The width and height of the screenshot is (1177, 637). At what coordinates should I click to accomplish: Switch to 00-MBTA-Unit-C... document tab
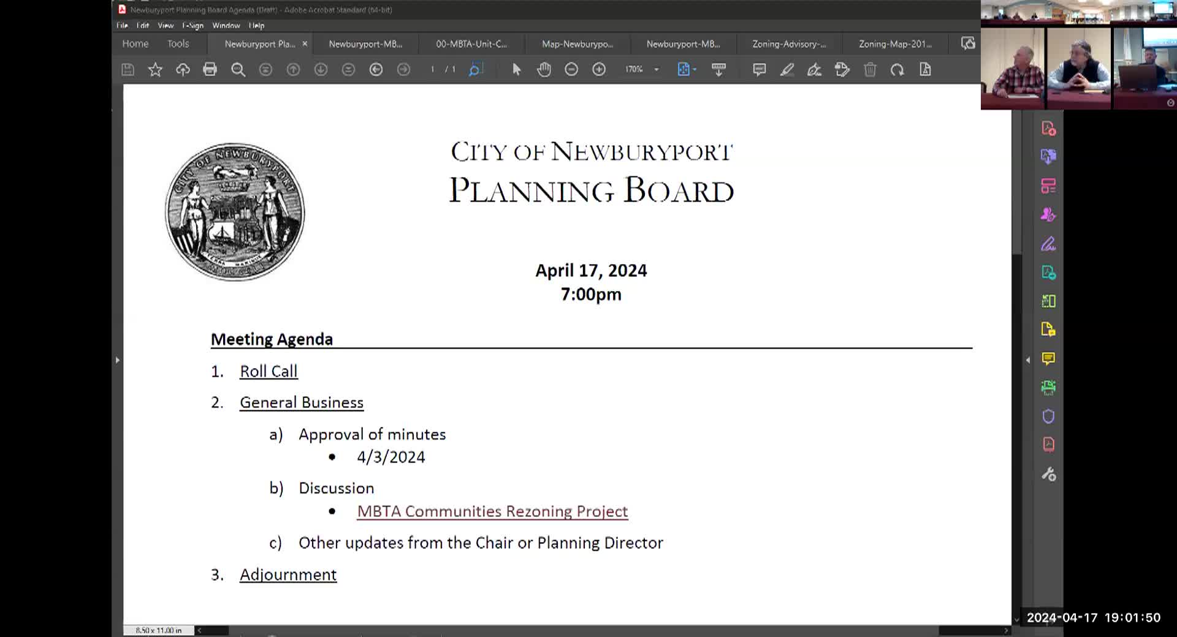tap(471, 44)
